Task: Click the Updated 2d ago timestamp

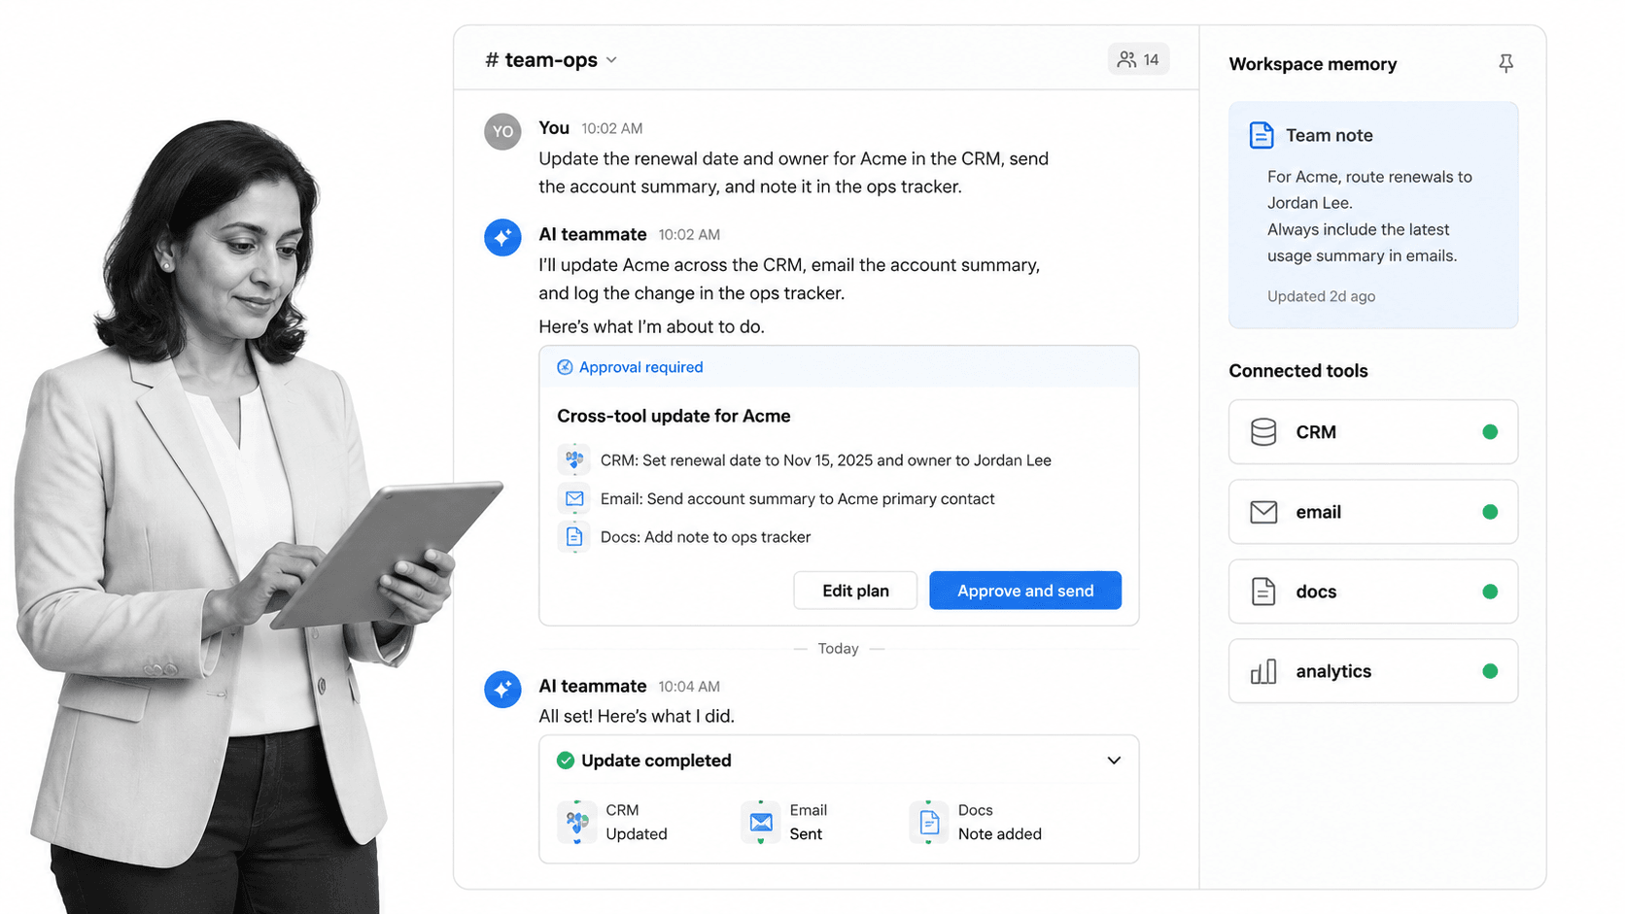Action: coord(1321,296)
